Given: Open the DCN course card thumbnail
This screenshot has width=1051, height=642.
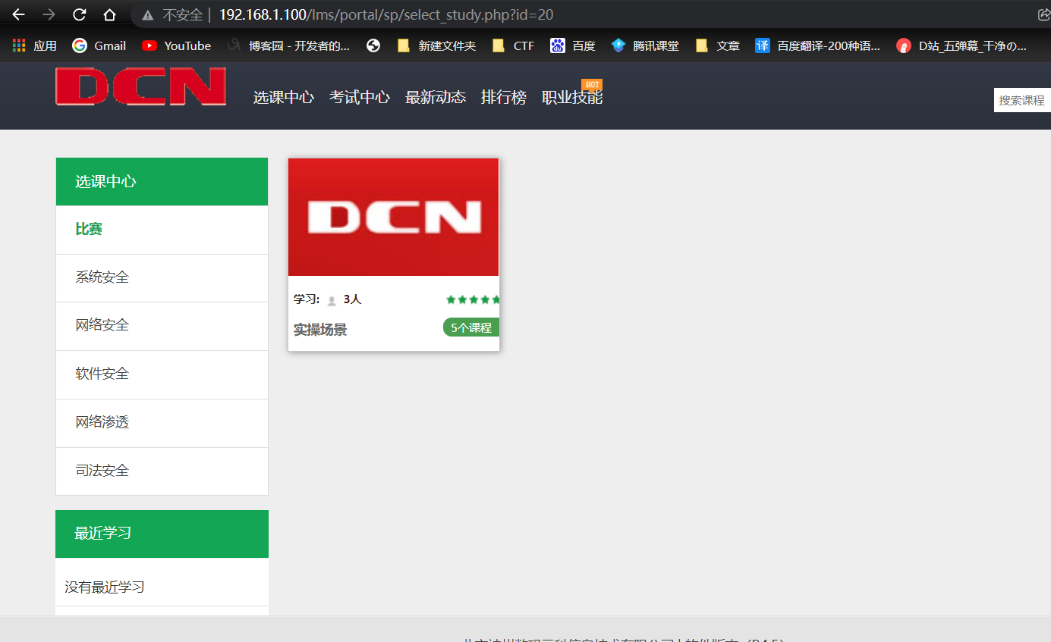Looking at the screenshot, I should [393, 218].
